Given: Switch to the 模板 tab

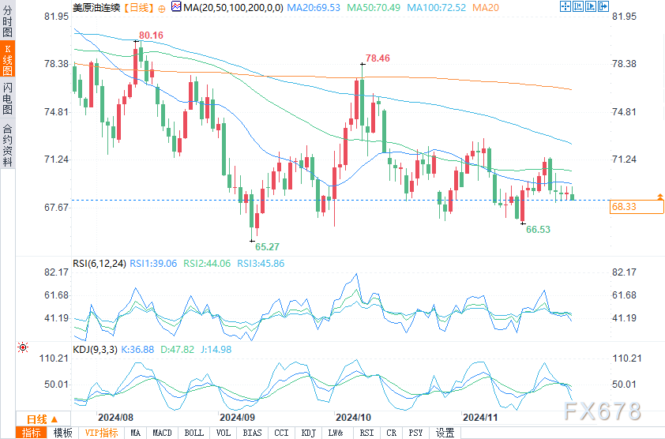Looking at the screenshot, I should coord(63,433).
